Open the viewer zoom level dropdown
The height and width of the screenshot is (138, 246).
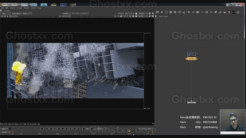[x=121, y=13]
